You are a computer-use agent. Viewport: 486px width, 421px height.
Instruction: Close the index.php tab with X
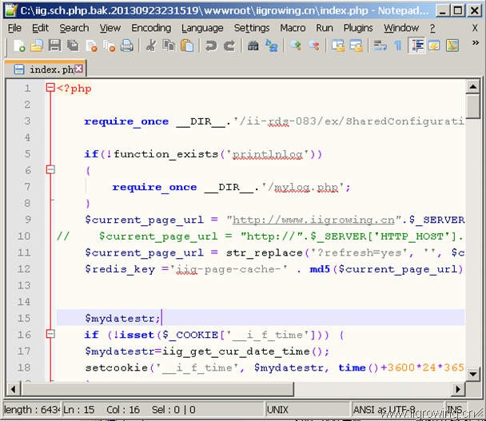point(78,69)
